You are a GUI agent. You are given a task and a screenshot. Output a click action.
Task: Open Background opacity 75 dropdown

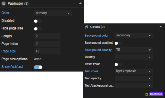(134, 50)
